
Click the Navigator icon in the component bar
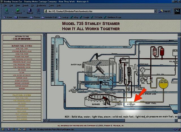(x=3, y=129)
